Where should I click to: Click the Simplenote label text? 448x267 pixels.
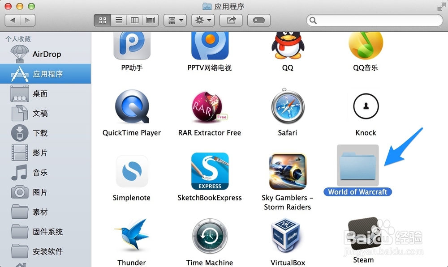coord(132,198)
